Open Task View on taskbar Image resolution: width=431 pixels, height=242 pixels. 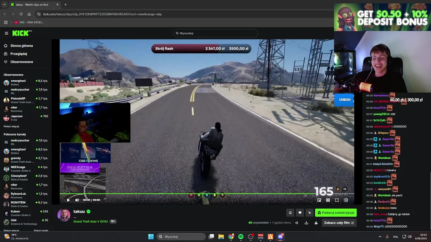coord(211,237)
